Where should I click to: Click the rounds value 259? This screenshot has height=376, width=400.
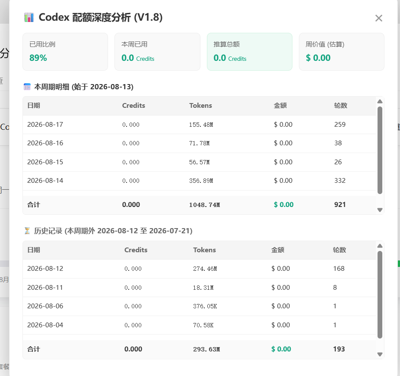point(340,125)
